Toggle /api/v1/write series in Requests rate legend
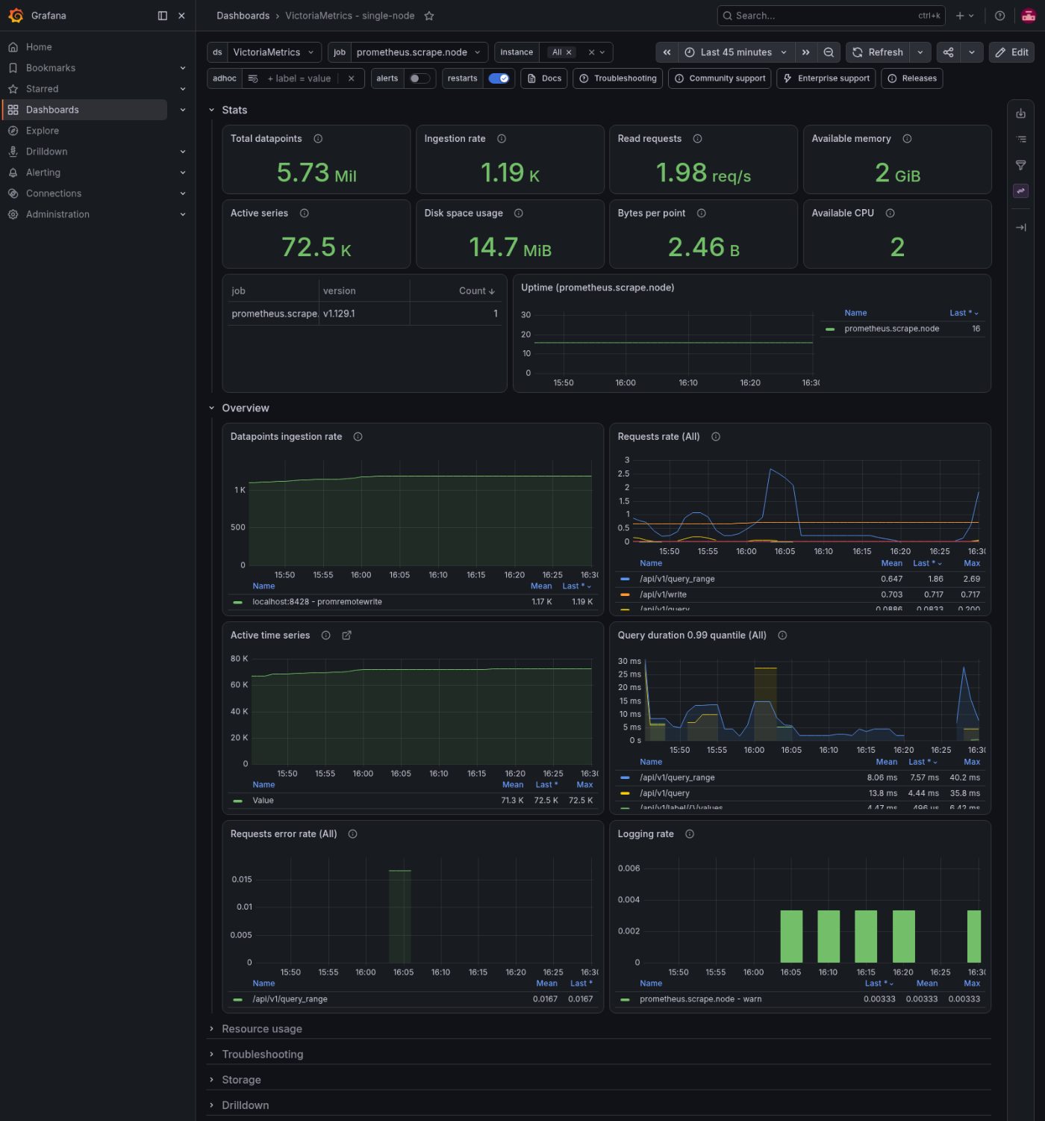1045x1121 pixels. coord(663,595)
